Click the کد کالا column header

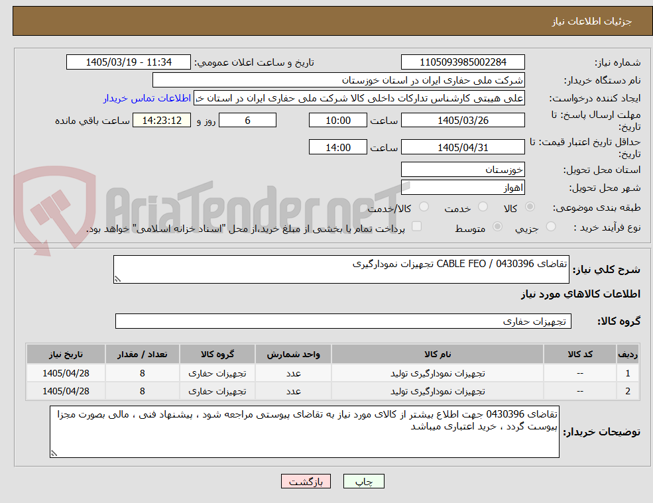click(x=579, y=354)
